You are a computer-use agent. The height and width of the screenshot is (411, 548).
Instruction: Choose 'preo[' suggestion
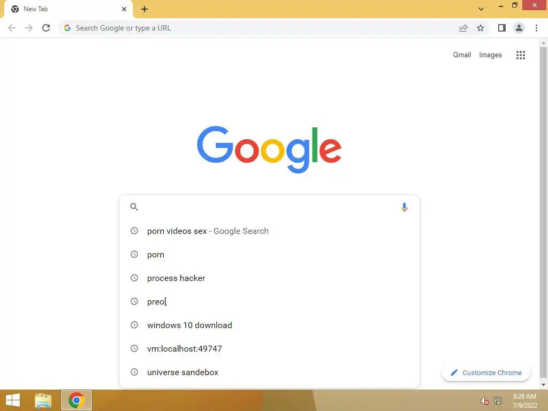pos(269,302)
